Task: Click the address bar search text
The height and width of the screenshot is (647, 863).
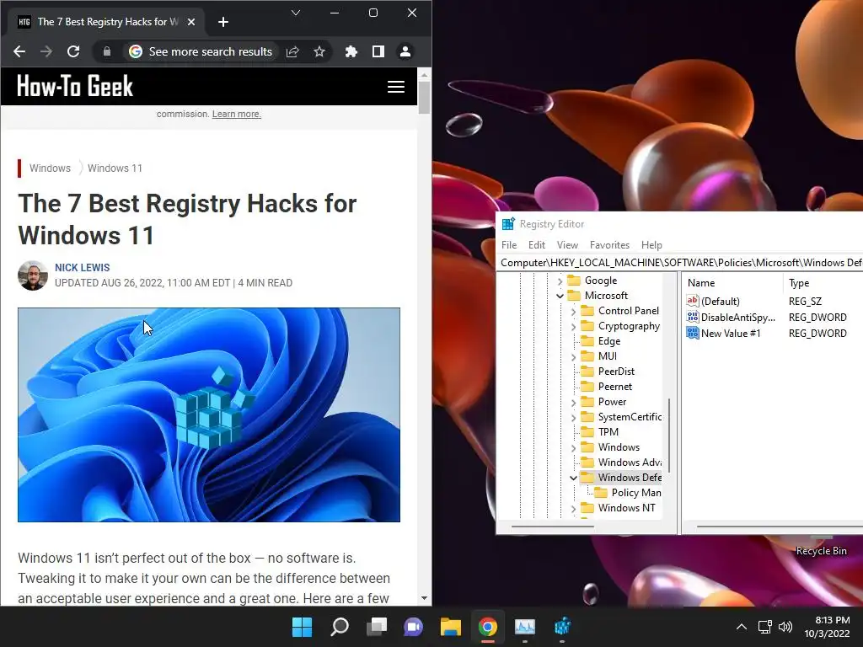Action: [210, 51]
